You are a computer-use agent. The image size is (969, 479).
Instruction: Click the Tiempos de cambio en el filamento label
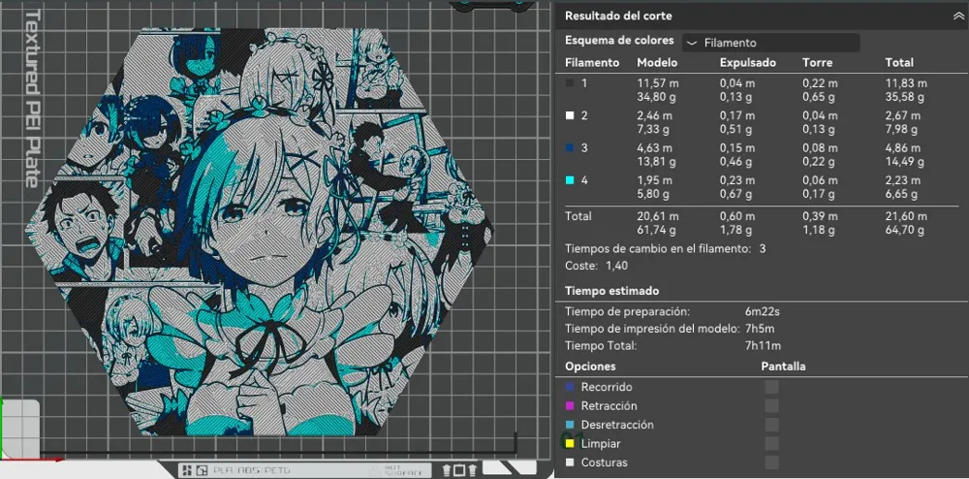click(658, 248)
